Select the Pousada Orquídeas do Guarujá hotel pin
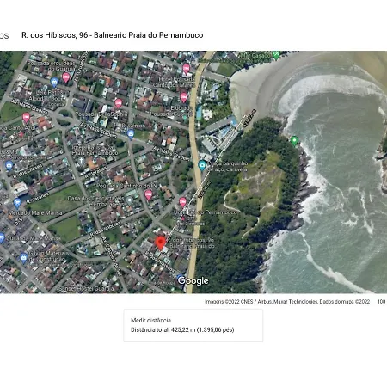Viewport: 387px width, 387px height. [x=66, y=77]
